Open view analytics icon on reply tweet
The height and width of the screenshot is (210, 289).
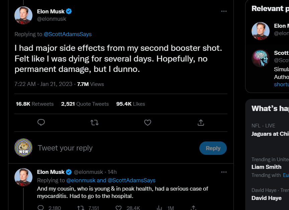[x=160, y=208]
